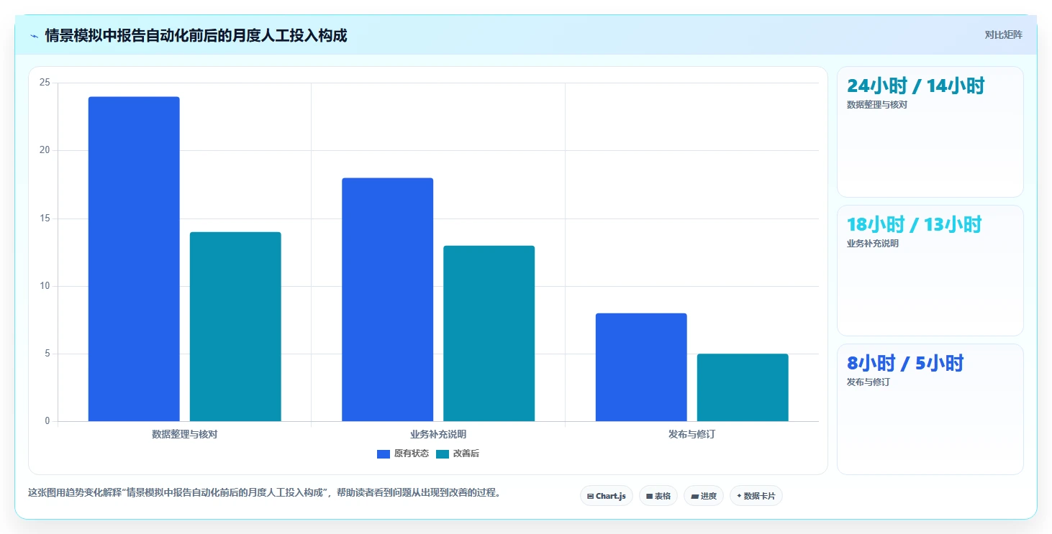Screen dimensions: 1052x534
Task: Click the 数据整理与核对 card caption
Action: (877, 105)
